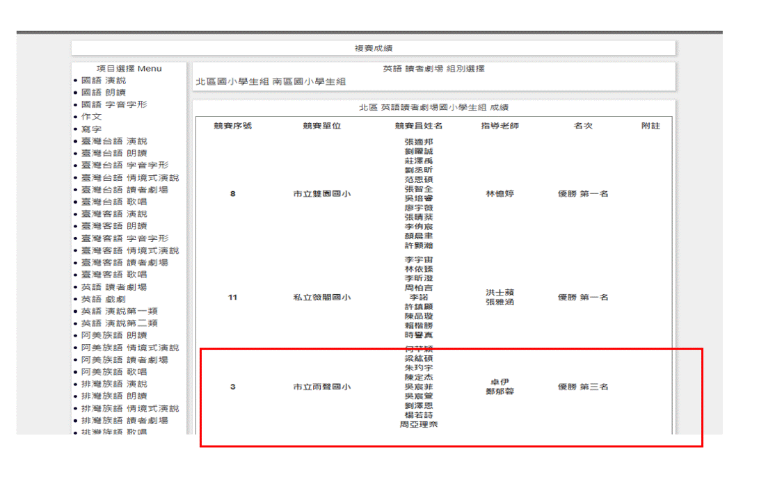Select 臺灣台語 情境式演說 menu entry
The height and width of the screenshot is (477, 775).
pyautogui.click(x=129, y=177)
